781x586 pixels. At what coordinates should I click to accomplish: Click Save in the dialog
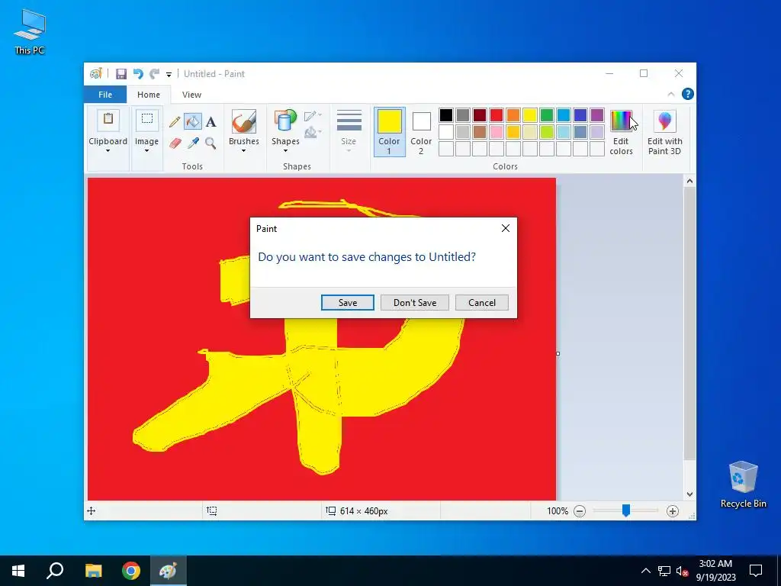348,302
